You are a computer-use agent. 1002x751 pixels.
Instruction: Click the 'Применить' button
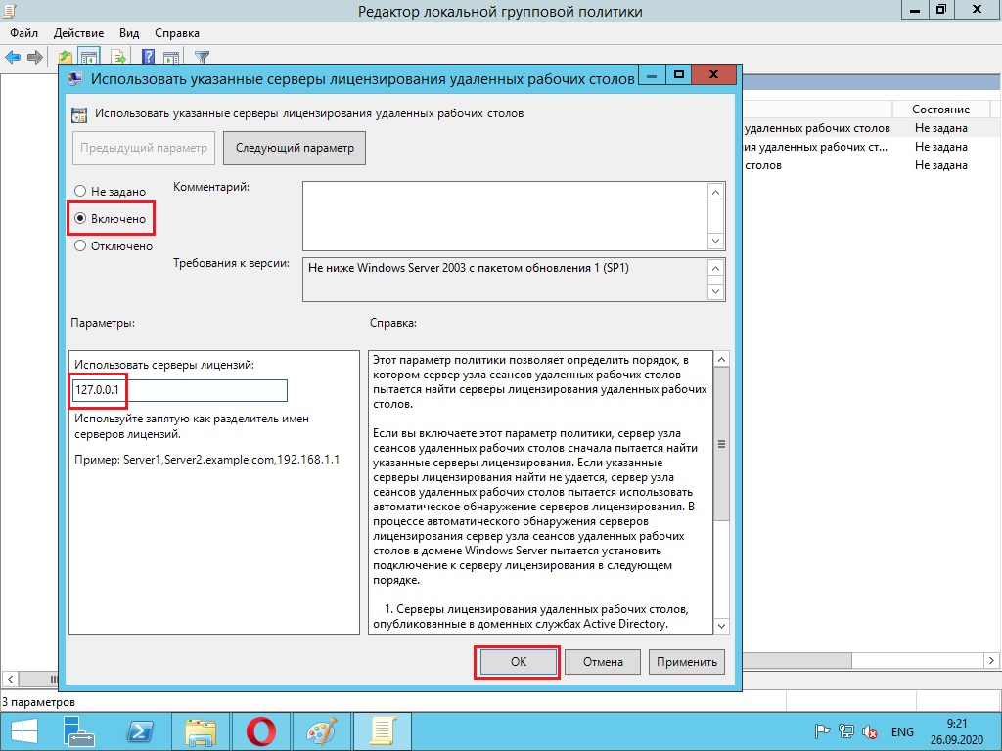[x=687, y=662]
